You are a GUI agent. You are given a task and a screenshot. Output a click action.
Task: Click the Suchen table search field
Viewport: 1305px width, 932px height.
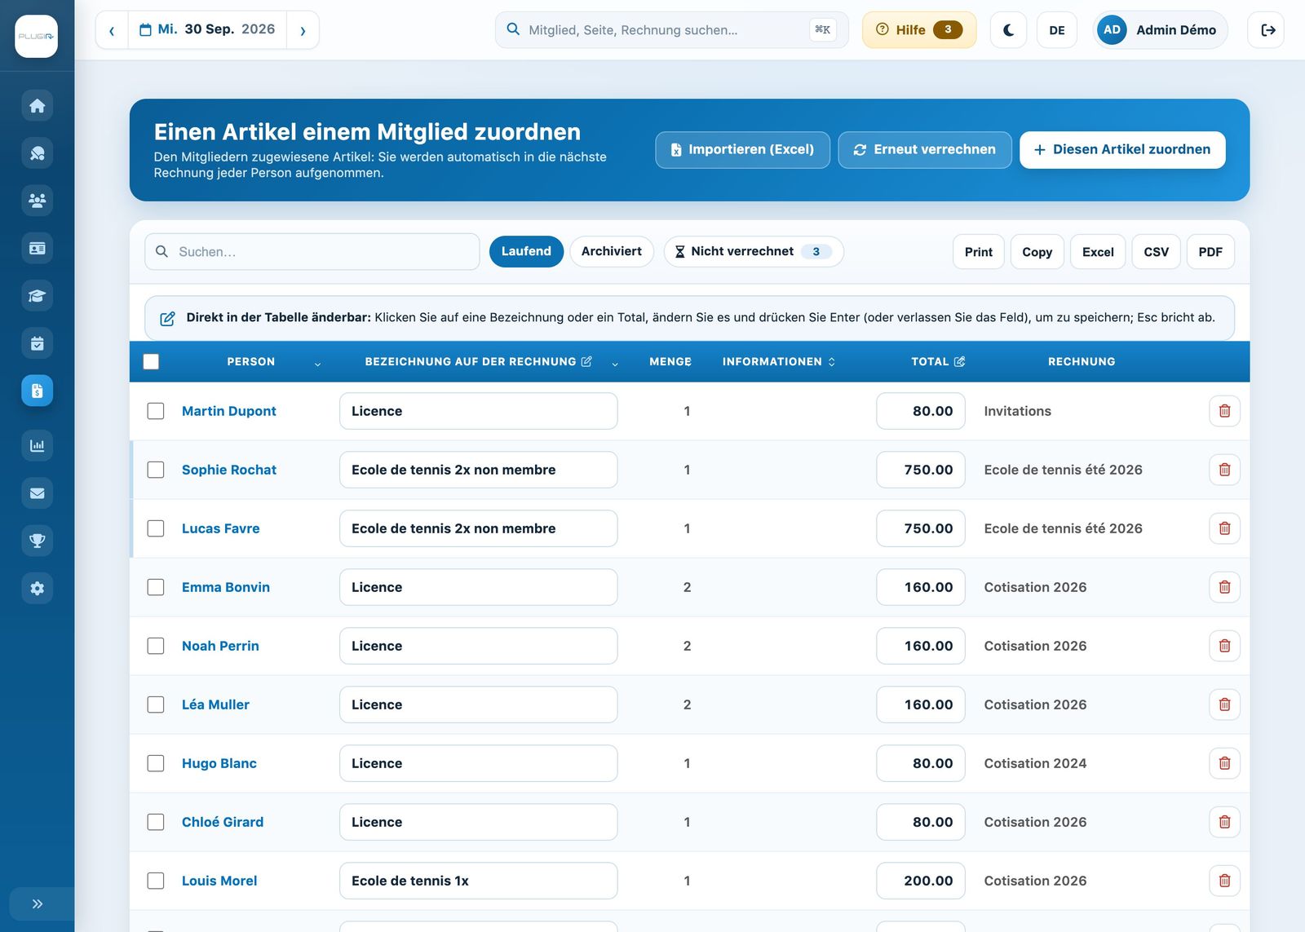pyautogui.click(x=312, y=252)
